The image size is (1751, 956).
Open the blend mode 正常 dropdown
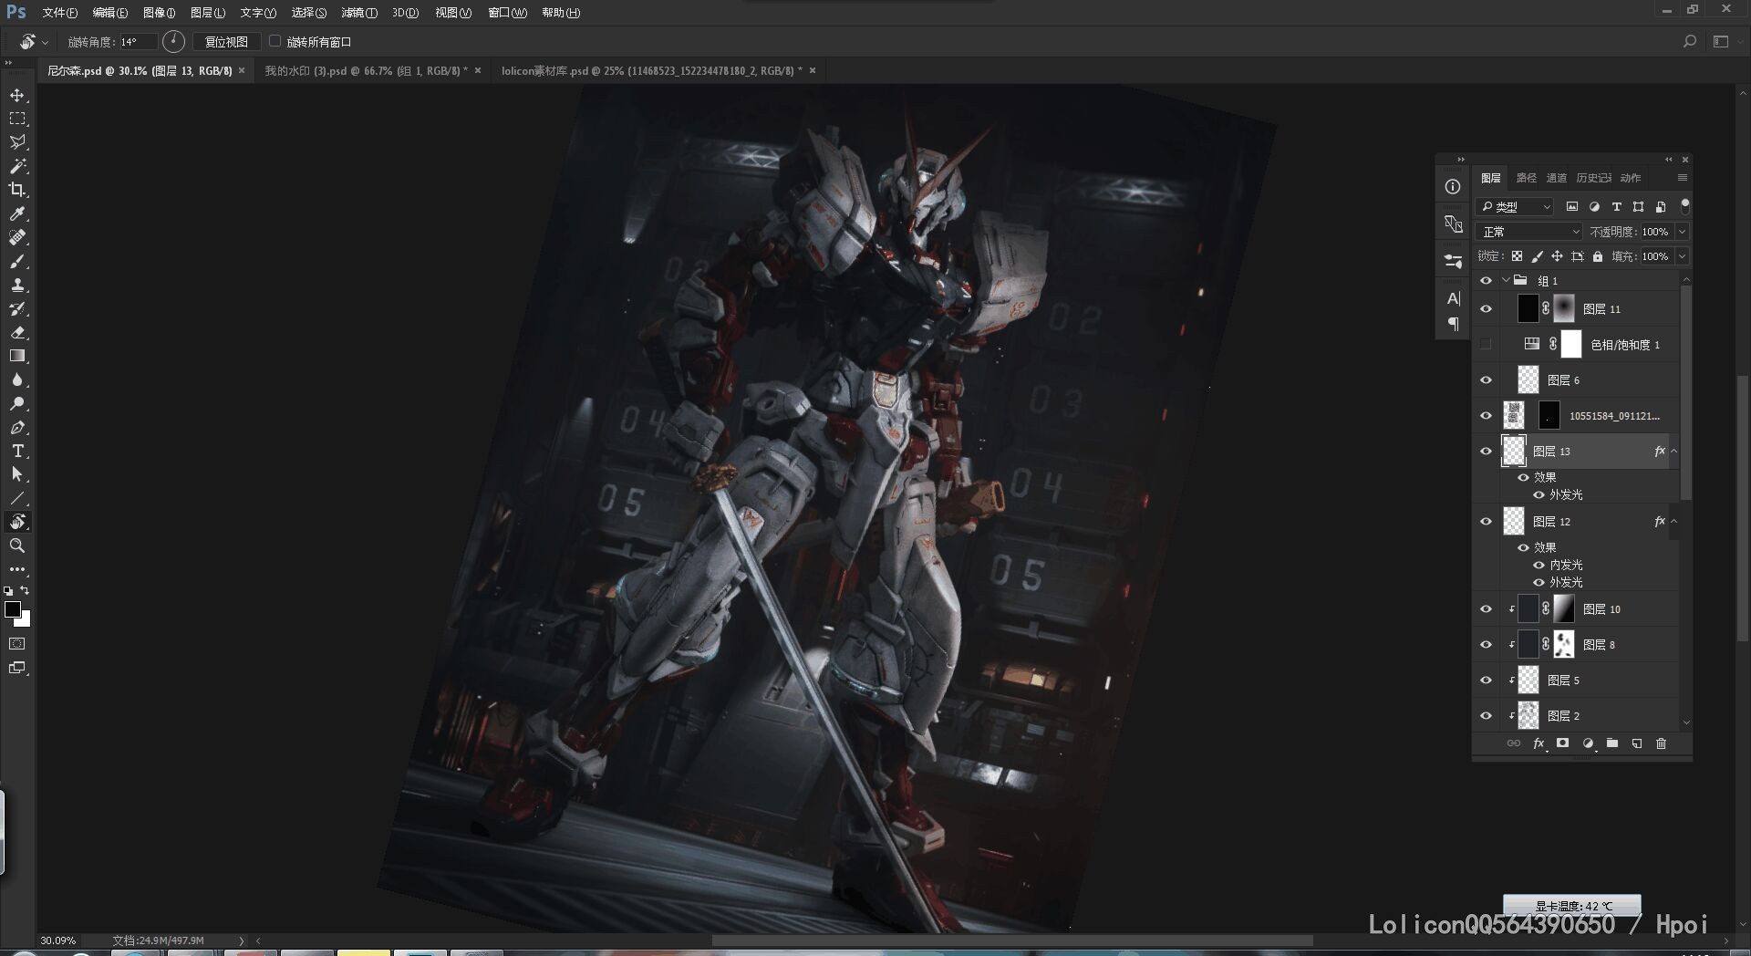1528,232
